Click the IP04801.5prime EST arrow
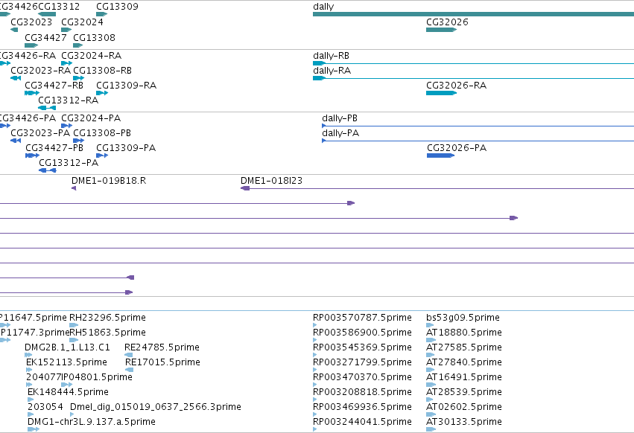 tap(67, 385)
